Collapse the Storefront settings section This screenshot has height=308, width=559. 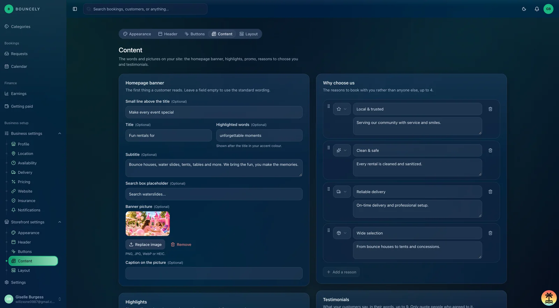(x=59, y=222)
